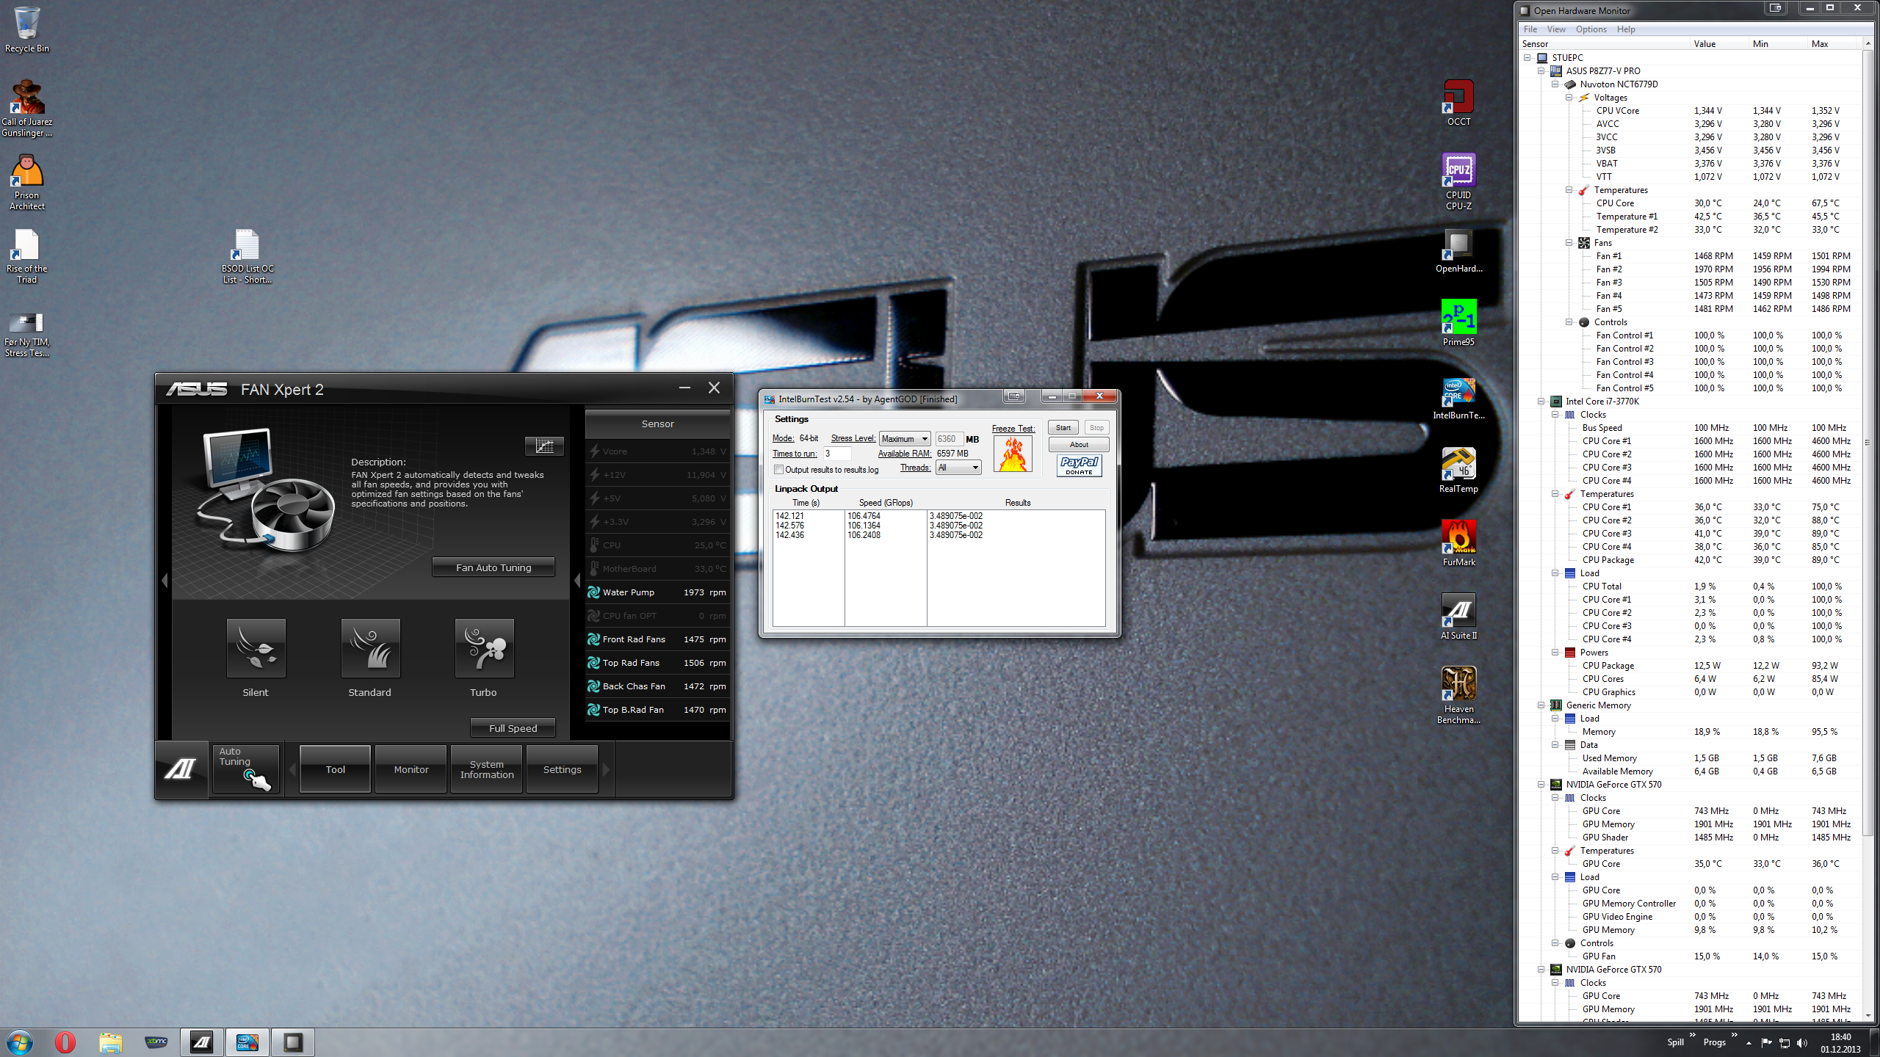Image resolution: width=1880 pixels, height=1057 pixels.
Task: Click the About button in IntelBurnTest
Action: (1079, 444)
